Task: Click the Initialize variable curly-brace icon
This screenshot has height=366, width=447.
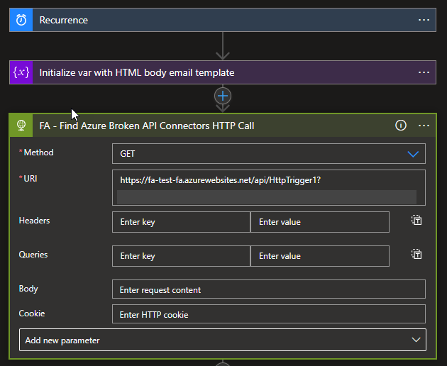Action: pos(21,72)
